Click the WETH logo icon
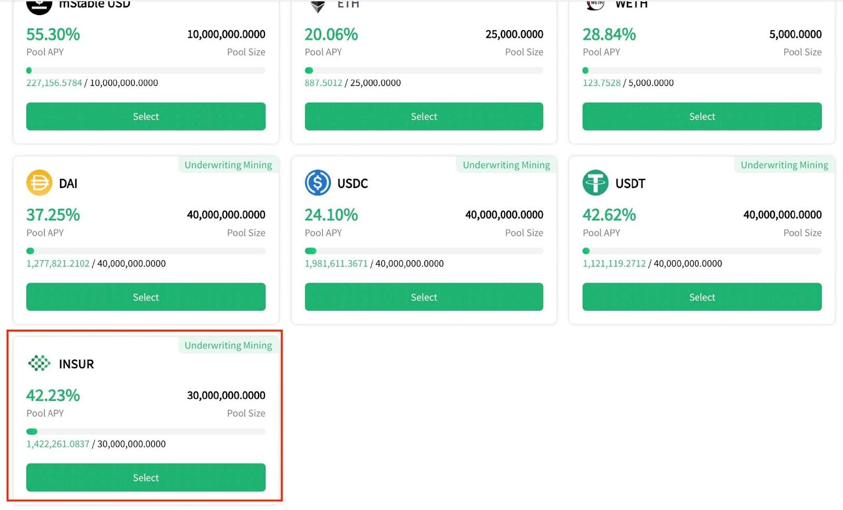Image resolution: width=843 pixels, height=510 pixels. pyautogui.click(x=595, y=5)
